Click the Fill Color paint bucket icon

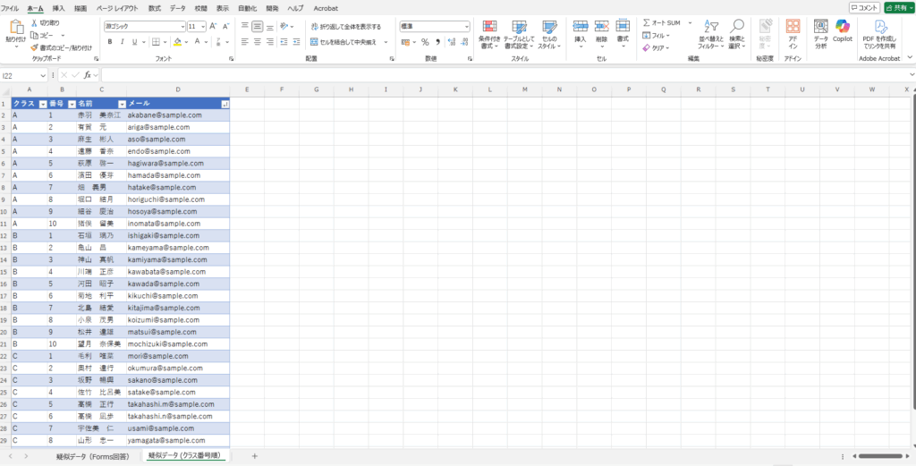pos(177,42)
